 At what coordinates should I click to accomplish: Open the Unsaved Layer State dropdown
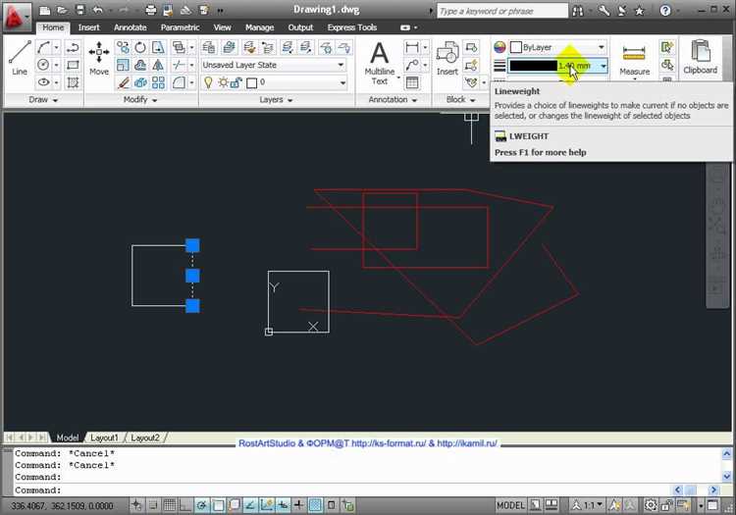point(274,65)
